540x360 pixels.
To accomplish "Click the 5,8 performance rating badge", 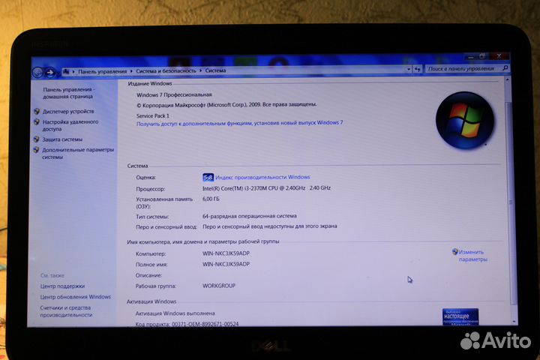I will 208,178.
